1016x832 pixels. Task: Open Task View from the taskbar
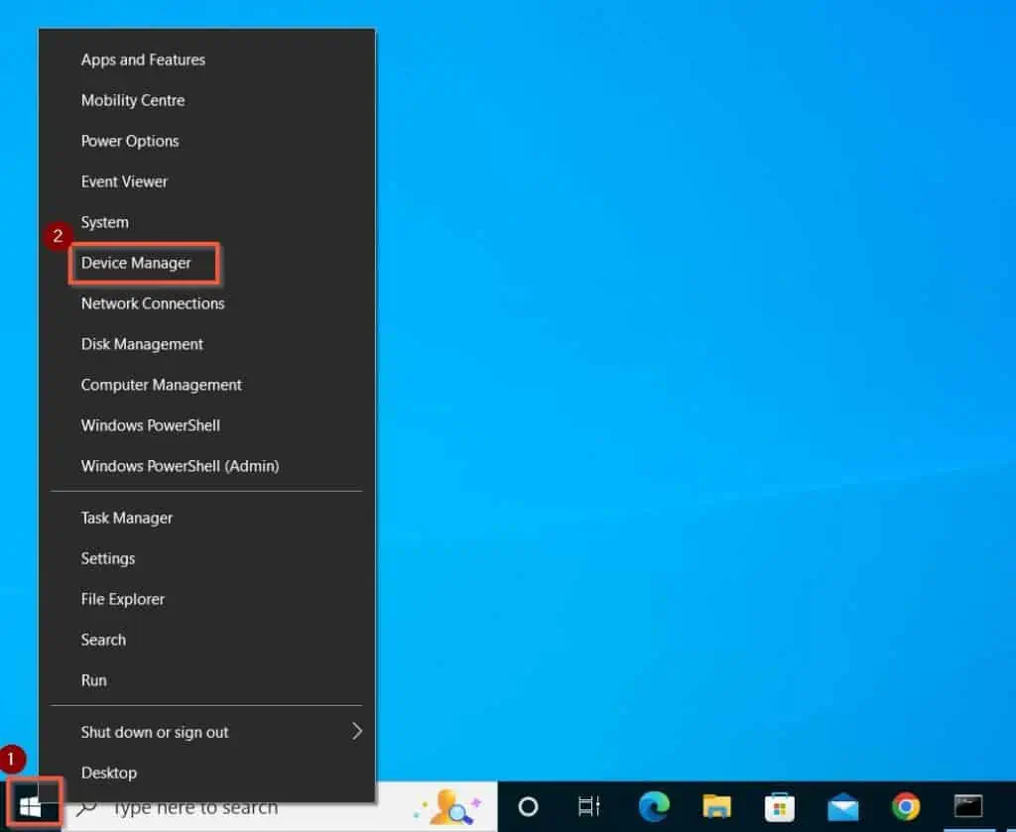(x=589, y=807)
